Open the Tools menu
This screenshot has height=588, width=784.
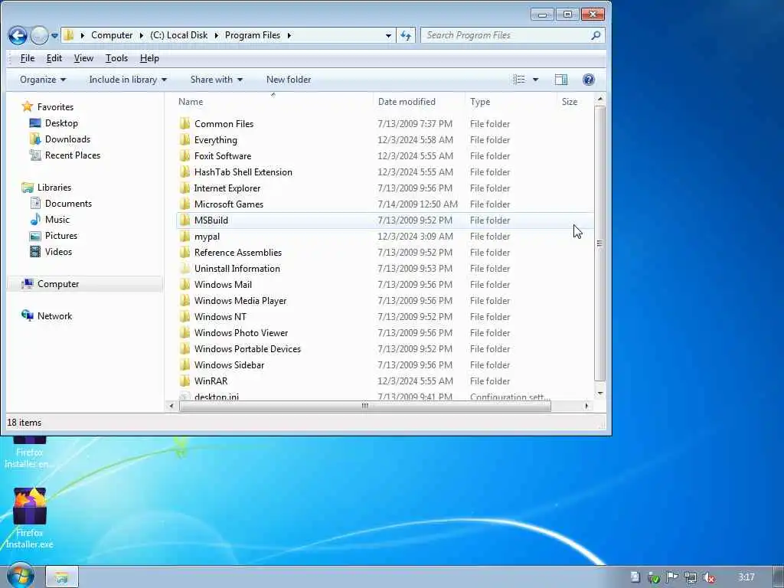pos(116,58)
